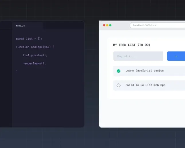Click the yellow minimize dot in browser window

coord(107,25)
